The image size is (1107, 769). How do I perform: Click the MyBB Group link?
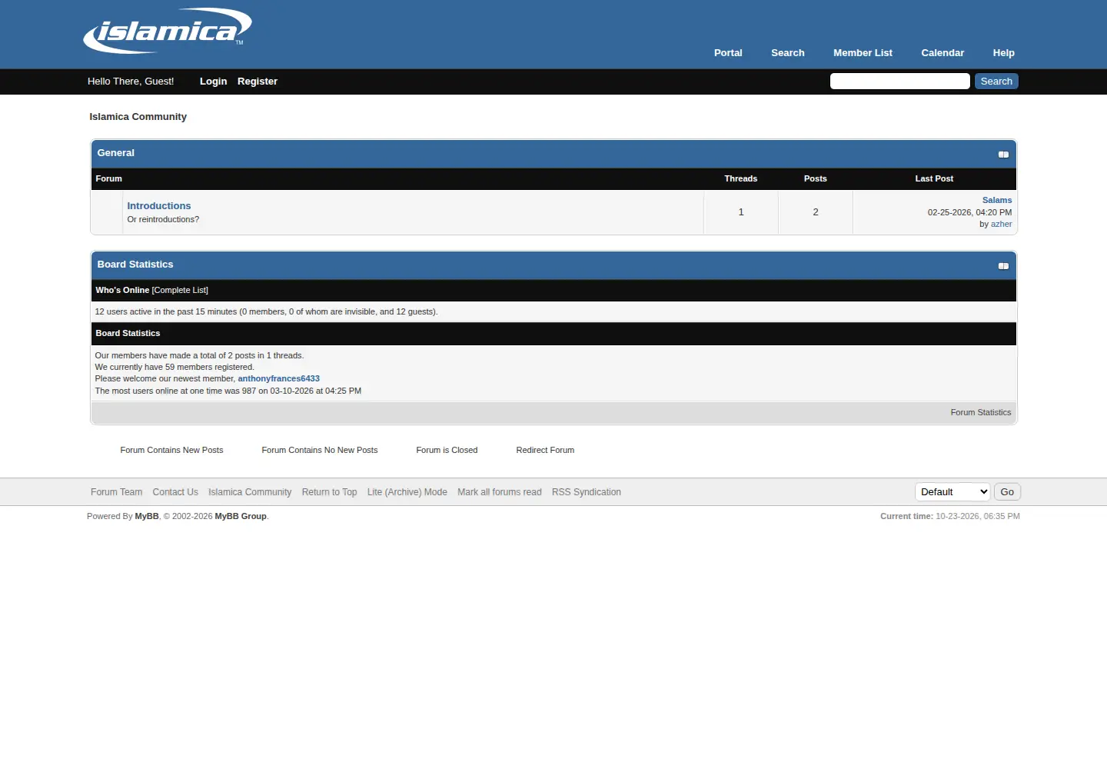241,517
